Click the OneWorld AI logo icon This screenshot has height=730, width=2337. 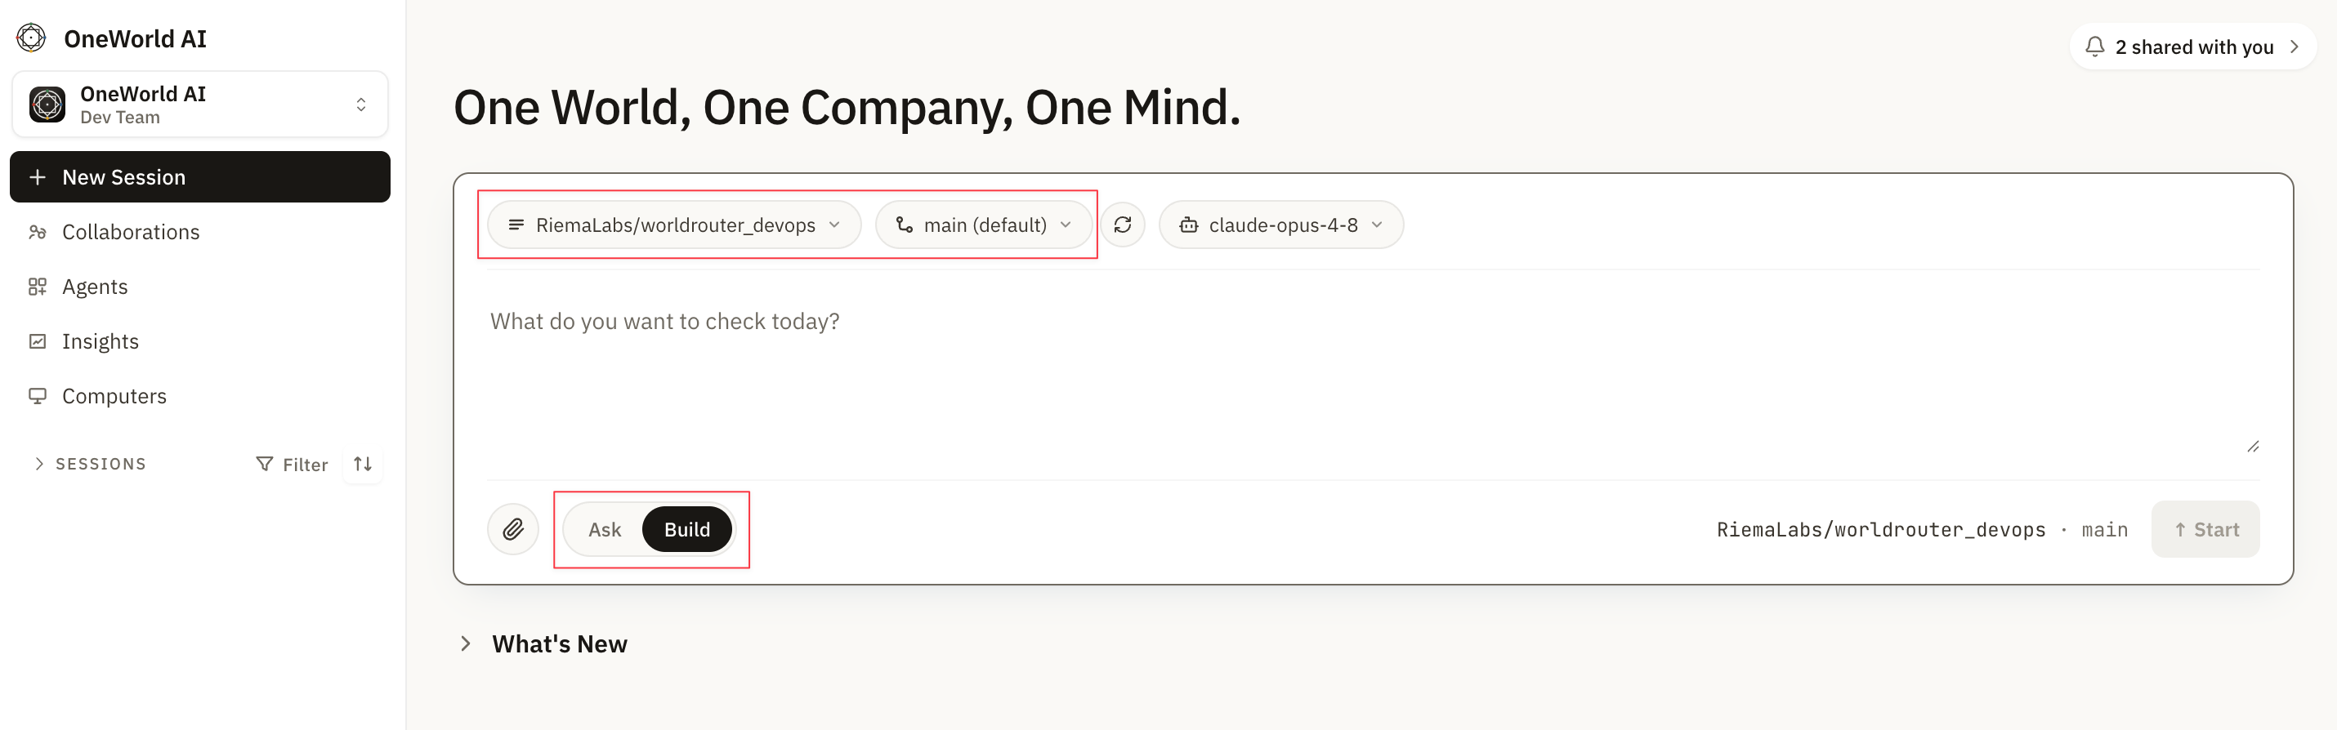pos(31,38)
